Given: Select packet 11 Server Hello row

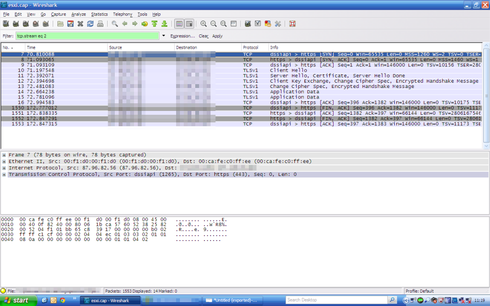Looking at the screenshot, I should (x=242, y=76).
